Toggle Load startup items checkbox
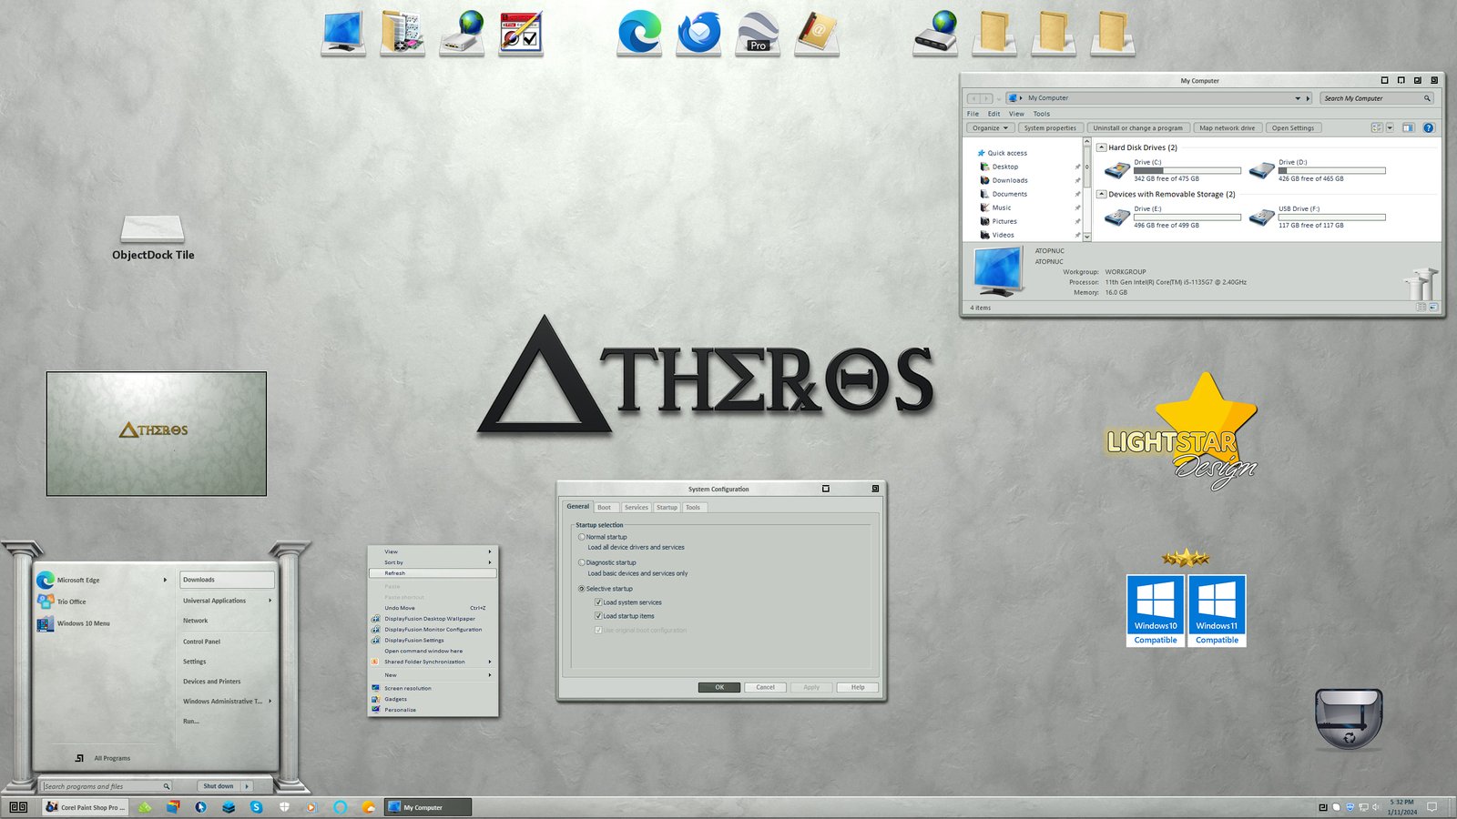1457x819 pixels. (x=598, y=616)
